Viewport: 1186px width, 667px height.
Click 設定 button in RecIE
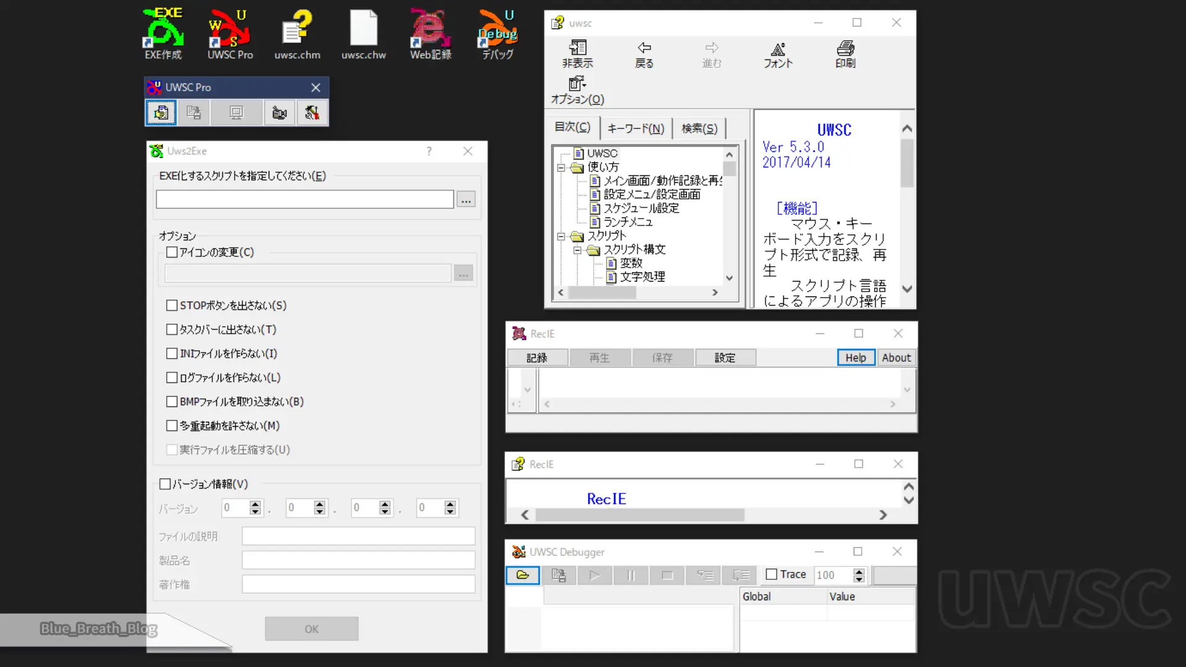point(725,358)
